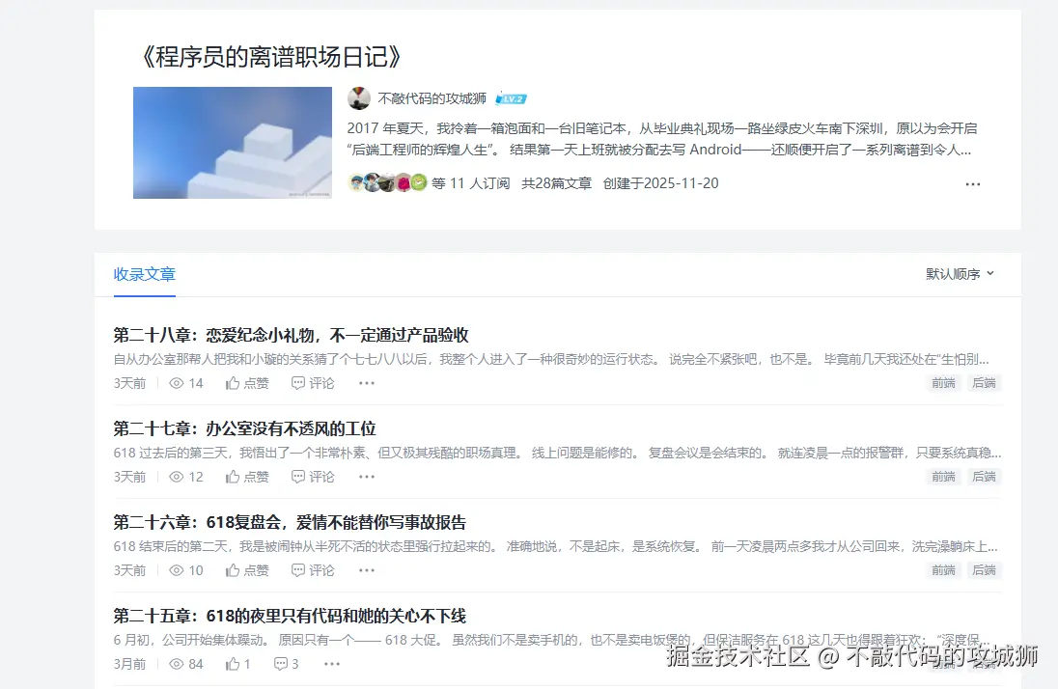The image size is (1058, 689).
Task: Click the 前篇 button on 第二十八章
Action: [x=943, y=383]
